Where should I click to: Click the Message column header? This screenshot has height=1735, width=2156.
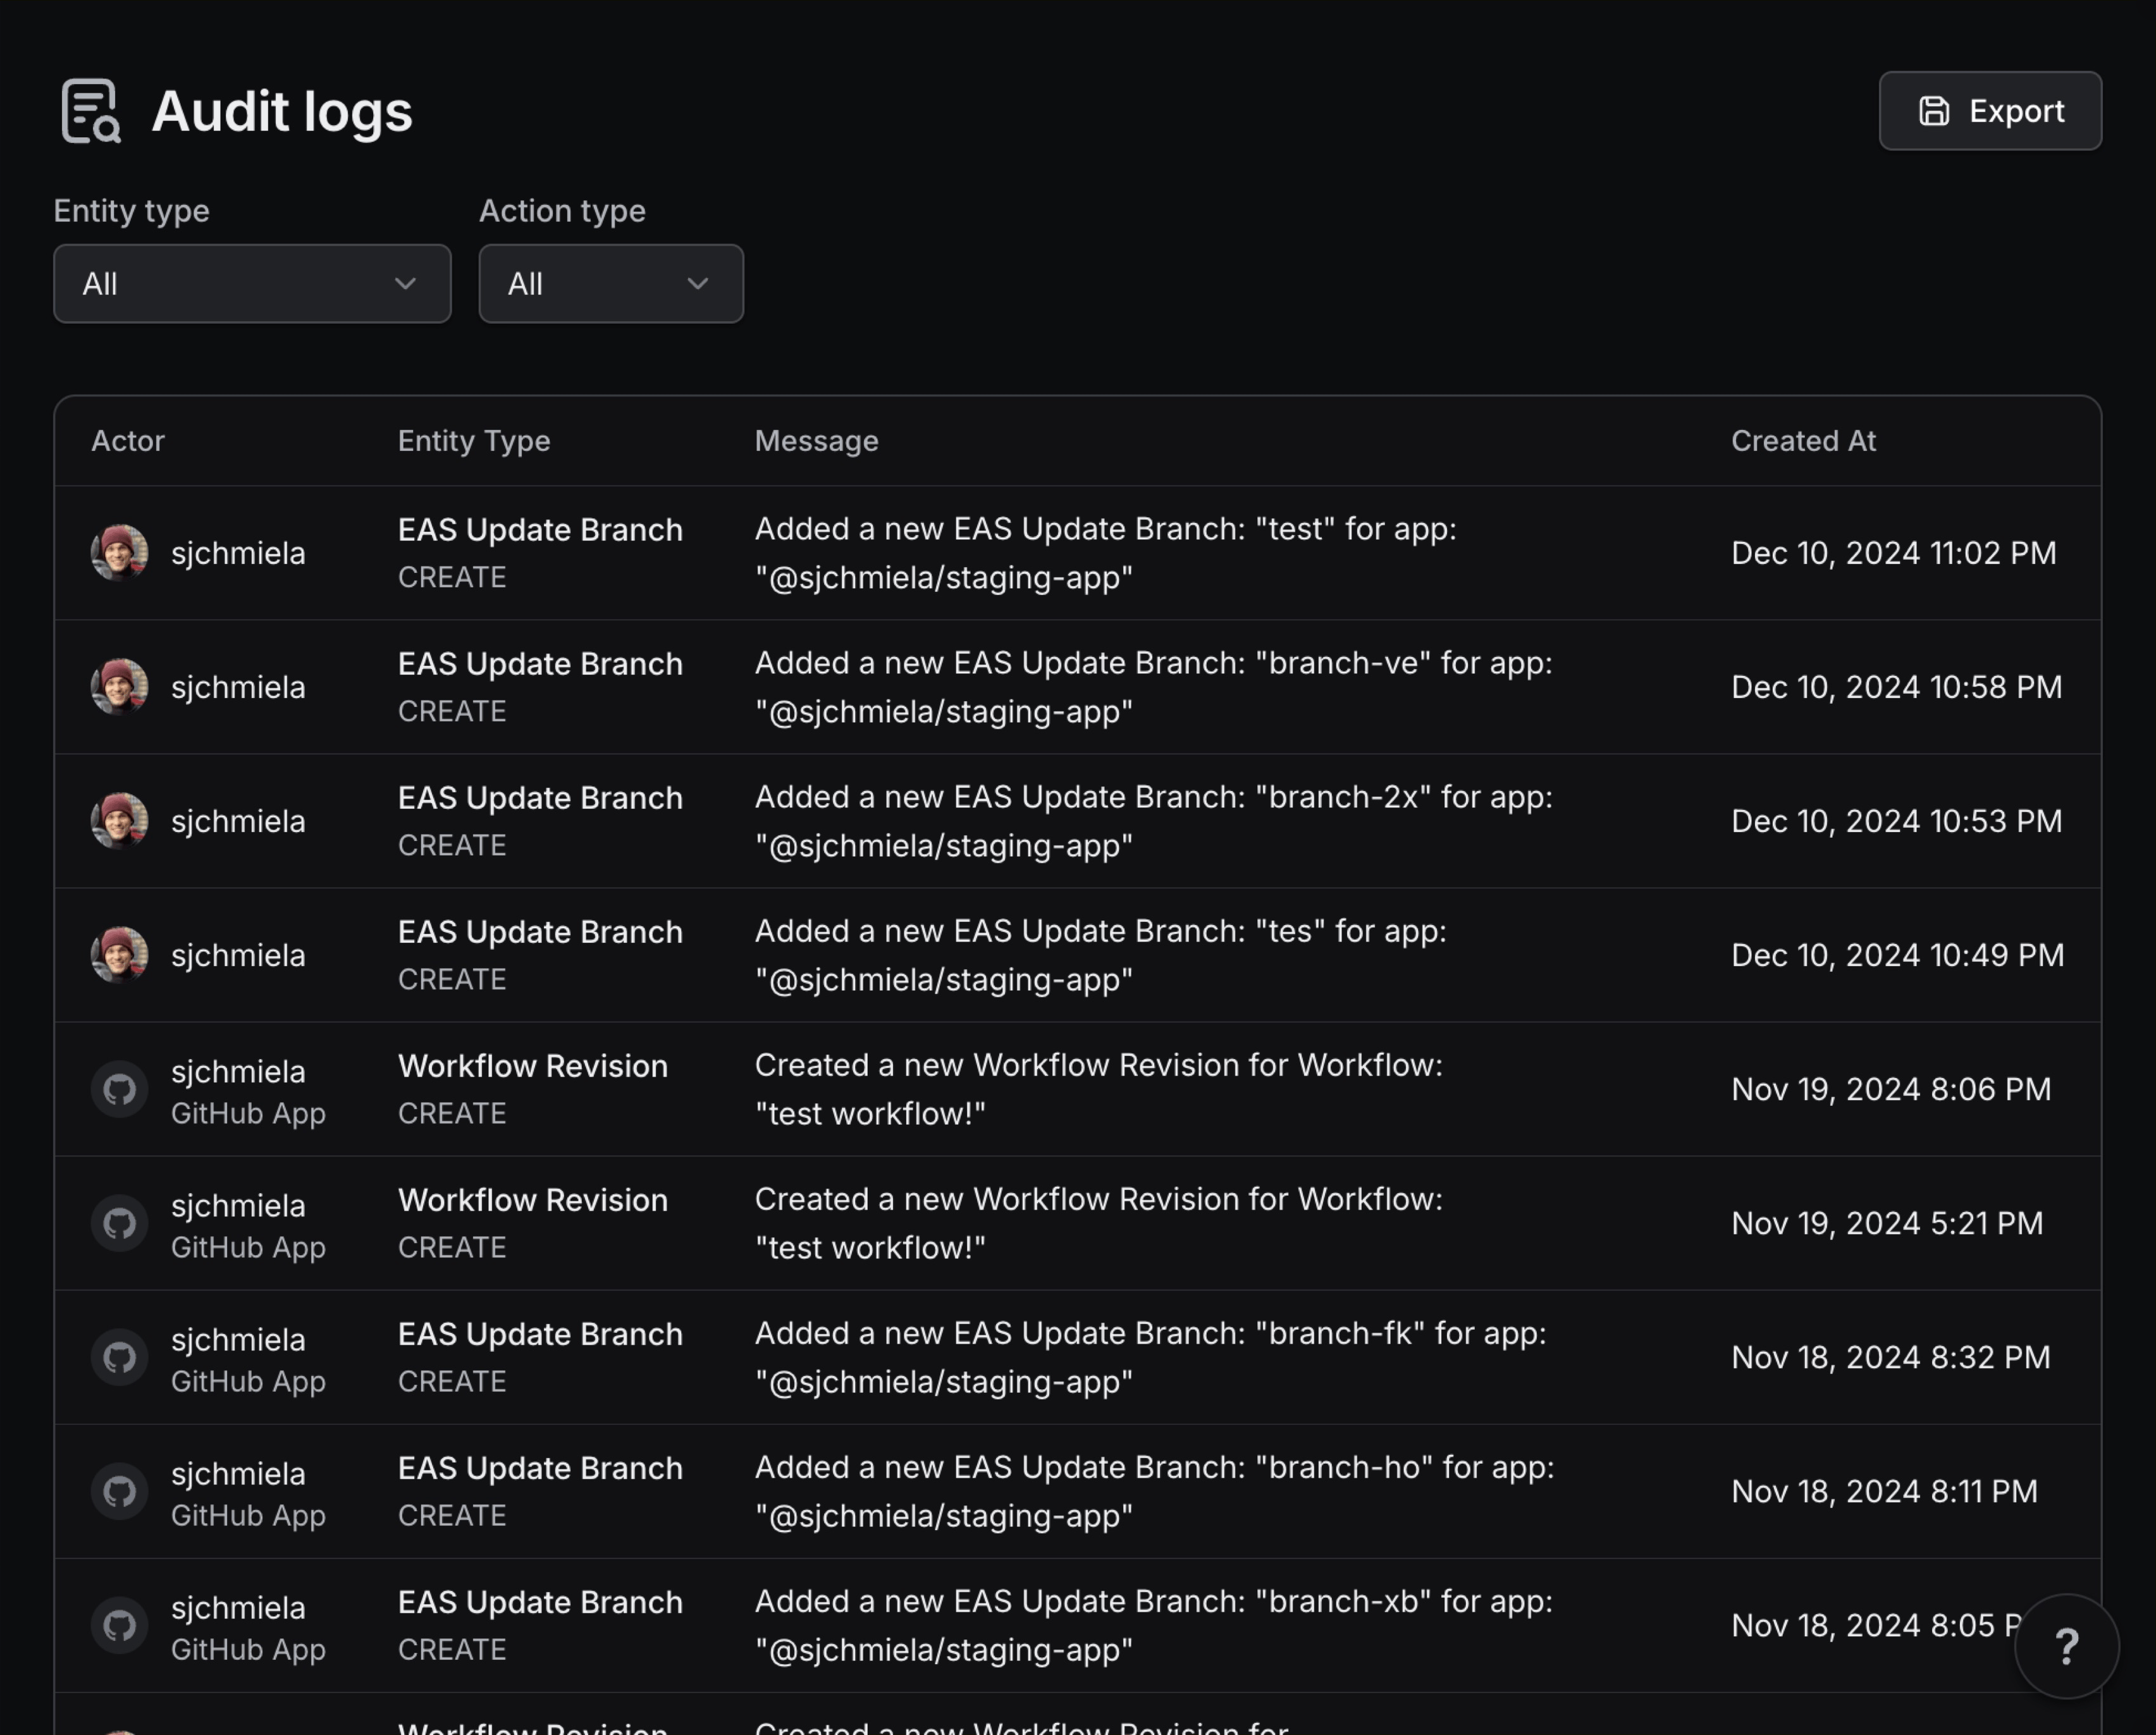tap(816, 440)
